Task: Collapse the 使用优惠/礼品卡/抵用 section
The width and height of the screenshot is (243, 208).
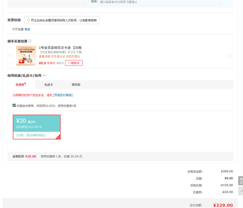Action: pyautogui.click(x=44, y=75)
